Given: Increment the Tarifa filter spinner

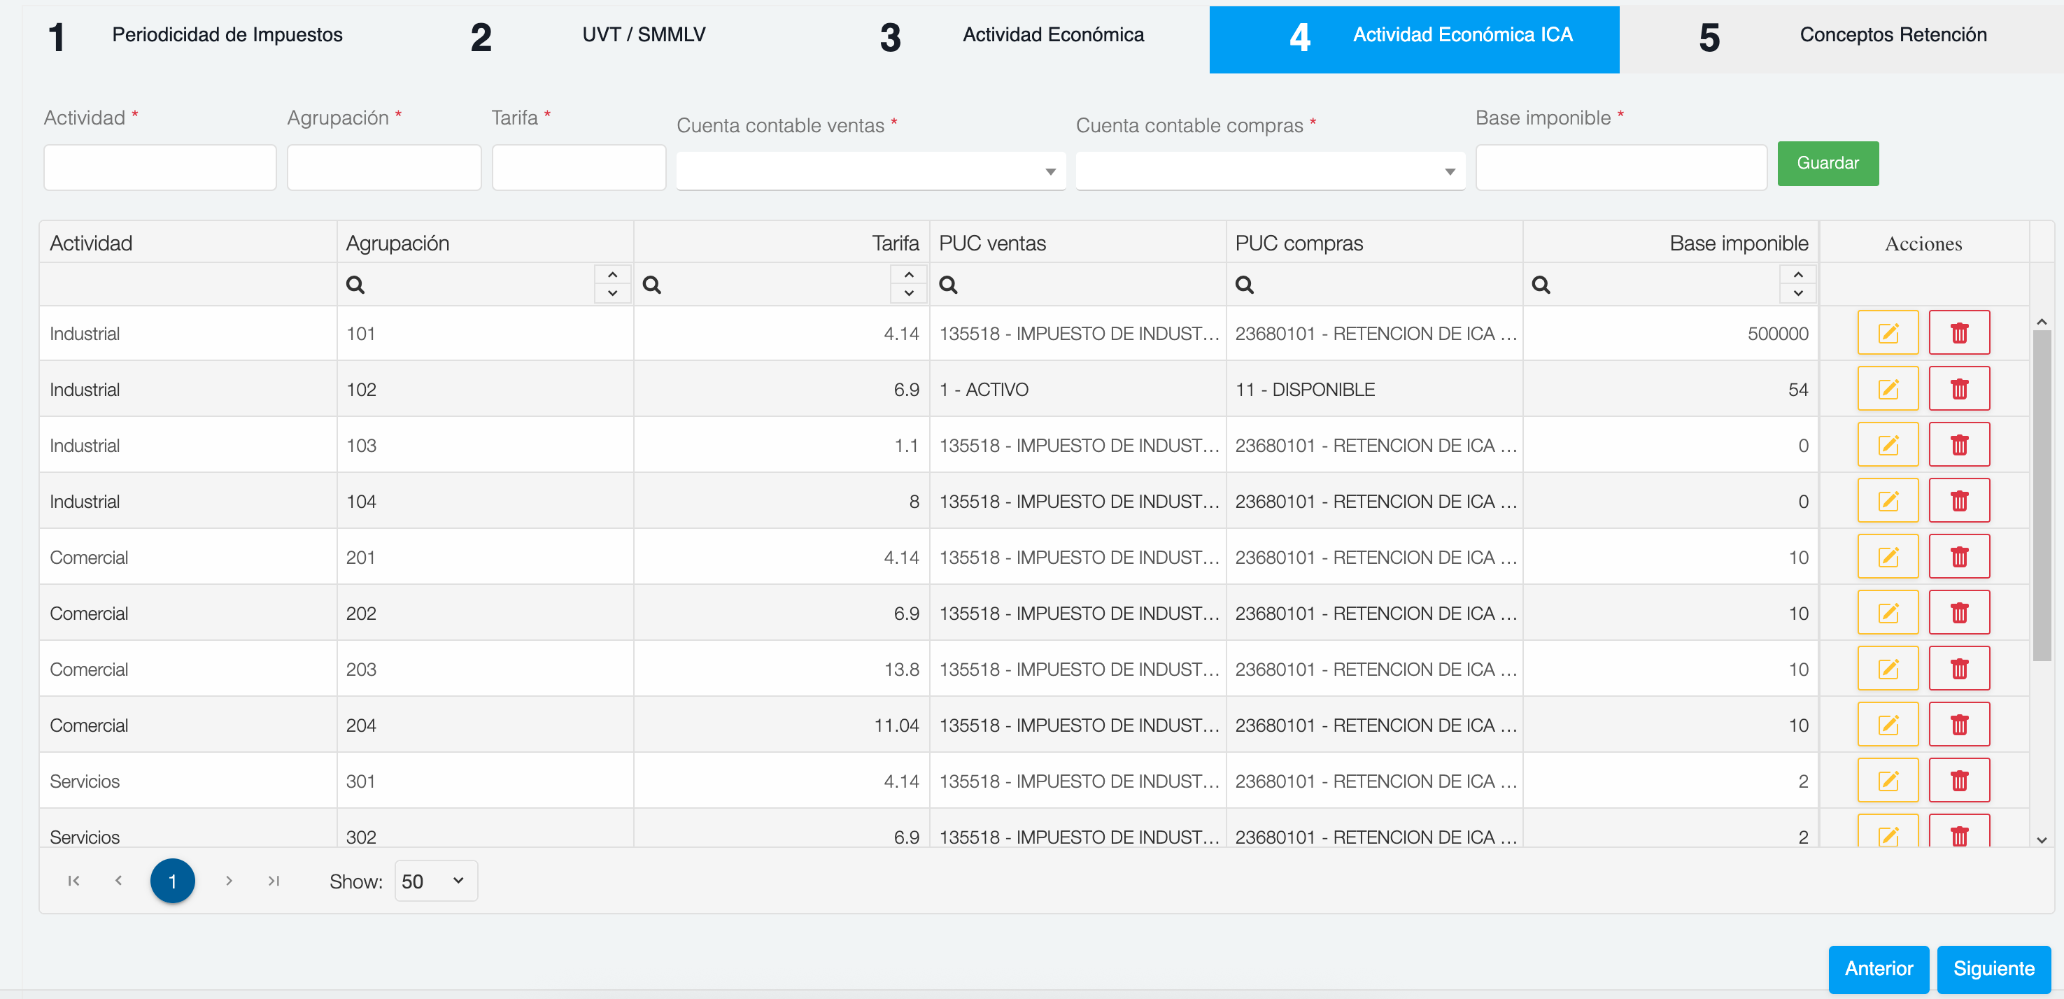Looking at the screenshot, I should [909, 275].
